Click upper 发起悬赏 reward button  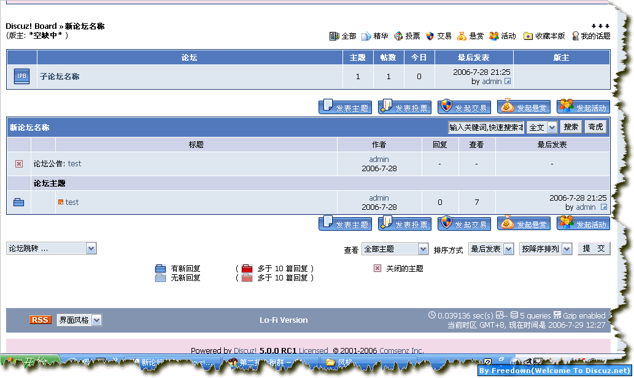click(x=524, y=107)
